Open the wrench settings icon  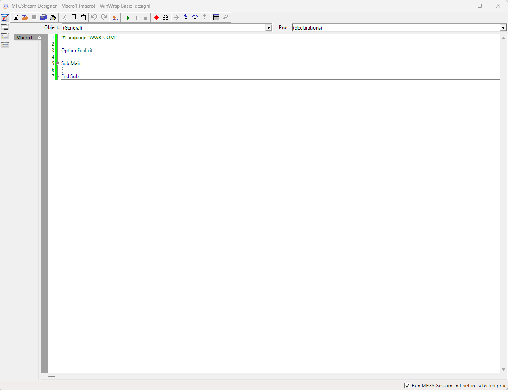click(225, 17)
